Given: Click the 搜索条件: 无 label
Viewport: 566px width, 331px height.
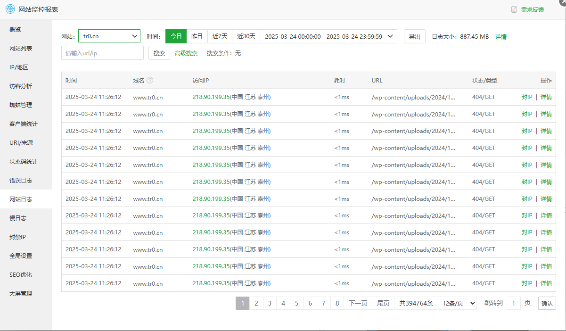Looking at the screenshot, I should [224, 53].
